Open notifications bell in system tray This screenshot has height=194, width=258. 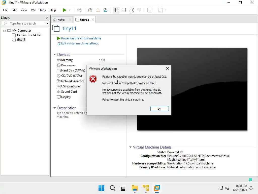pyautogui.click(x=251, y=188)
